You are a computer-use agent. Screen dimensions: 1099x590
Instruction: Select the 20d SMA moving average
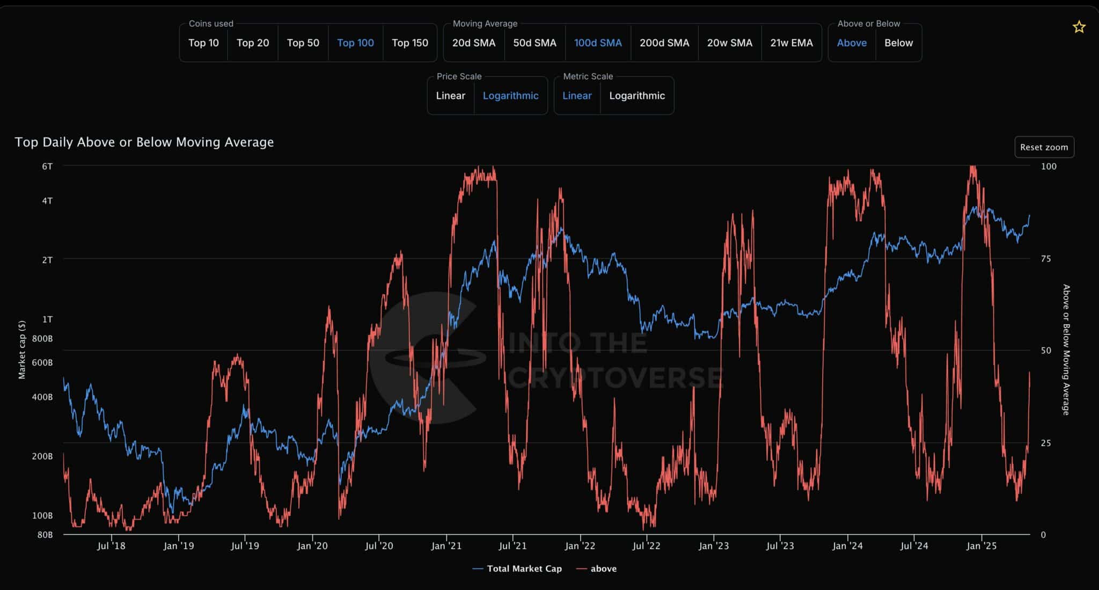tap(473, 43)
